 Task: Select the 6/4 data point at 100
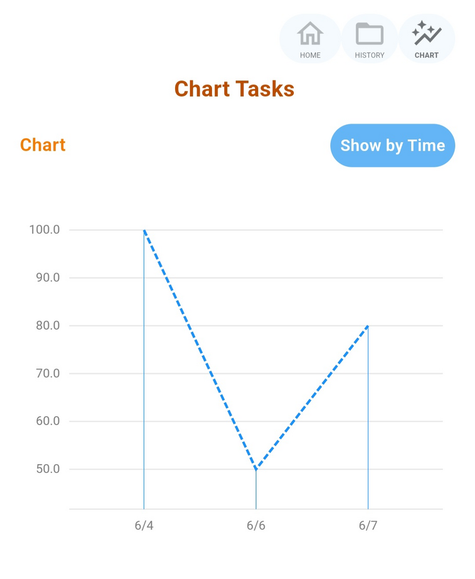pos(144,230)
